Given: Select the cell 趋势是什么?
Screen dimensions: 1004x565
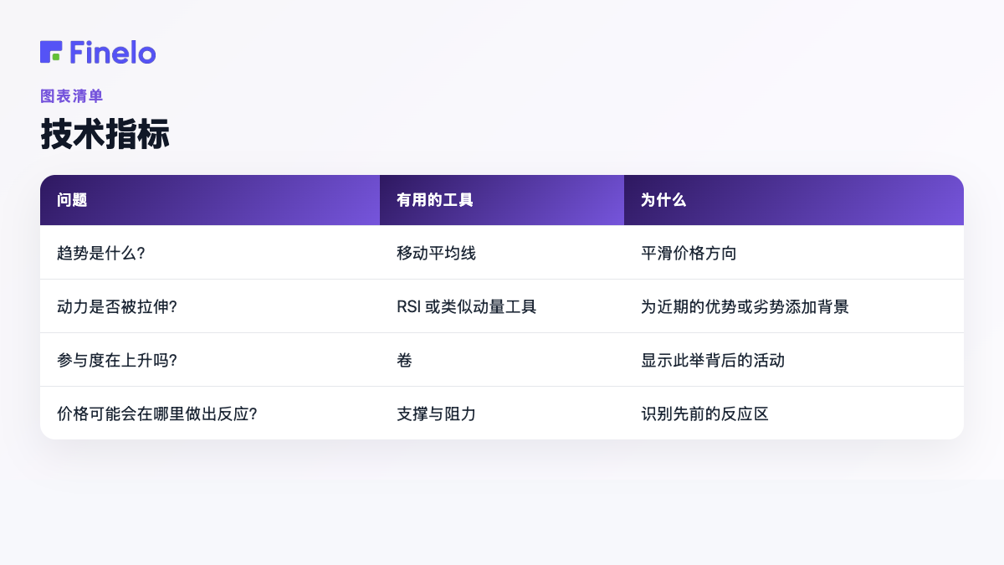Looking at the screenshot, I should coord(210,253).
